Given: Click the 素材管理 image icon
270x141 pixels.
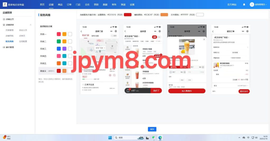Looking at the screenshot, I should click(x=4, y=47).
